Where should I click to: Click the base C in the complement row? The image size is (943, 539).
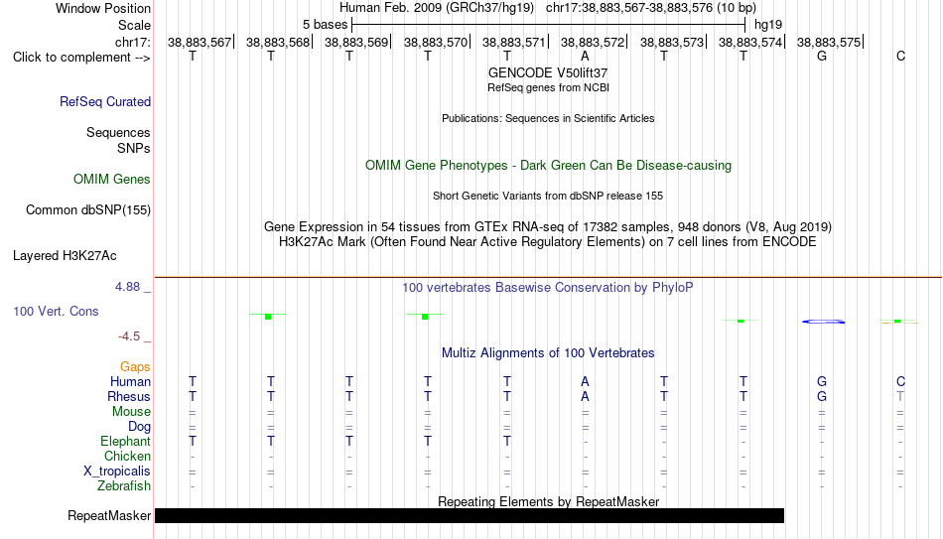pos(900,57)
